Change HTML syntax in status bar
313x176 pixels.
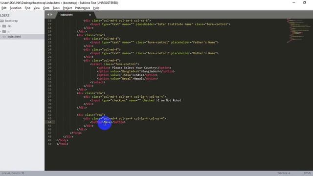(308, 173)
